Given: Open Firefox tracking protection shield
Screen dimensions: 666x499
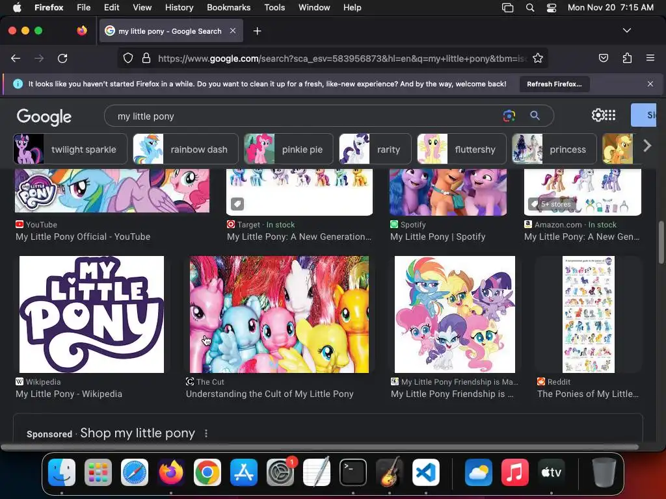Looking at the screenshot, I should click(x=128, y=58).
